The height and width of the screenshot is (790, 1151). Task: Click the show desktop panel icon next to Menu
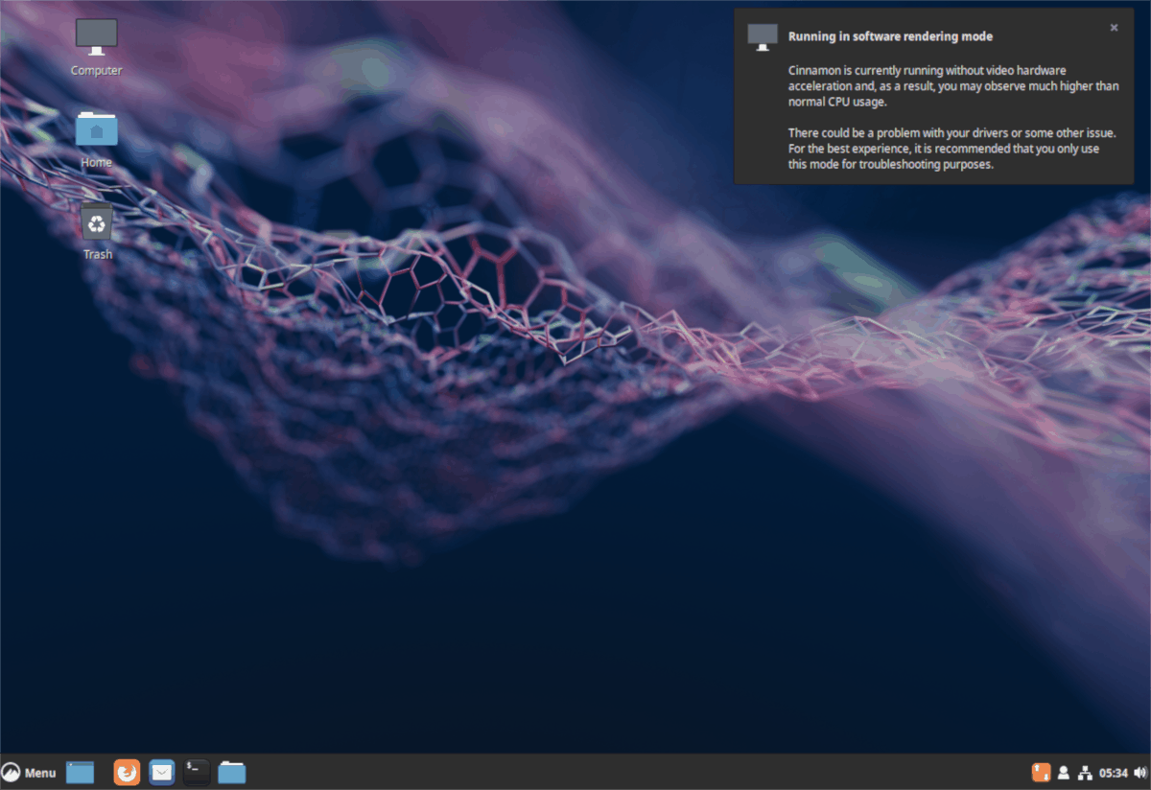click(x=81, y=772)
